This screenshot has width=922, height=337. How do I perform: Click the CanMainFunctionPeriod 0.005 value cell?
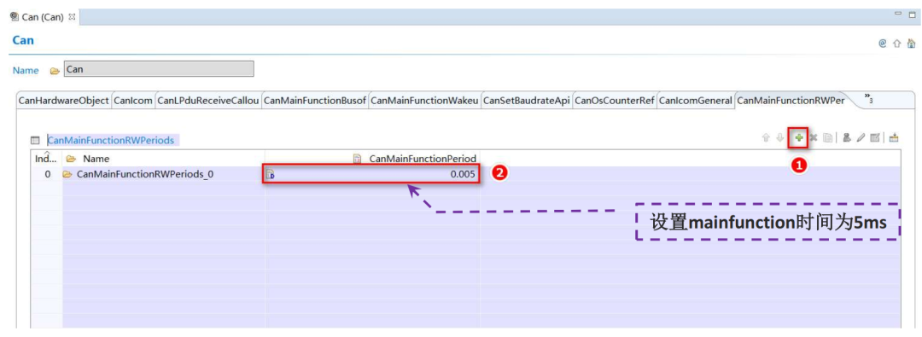tap(371, 174)
